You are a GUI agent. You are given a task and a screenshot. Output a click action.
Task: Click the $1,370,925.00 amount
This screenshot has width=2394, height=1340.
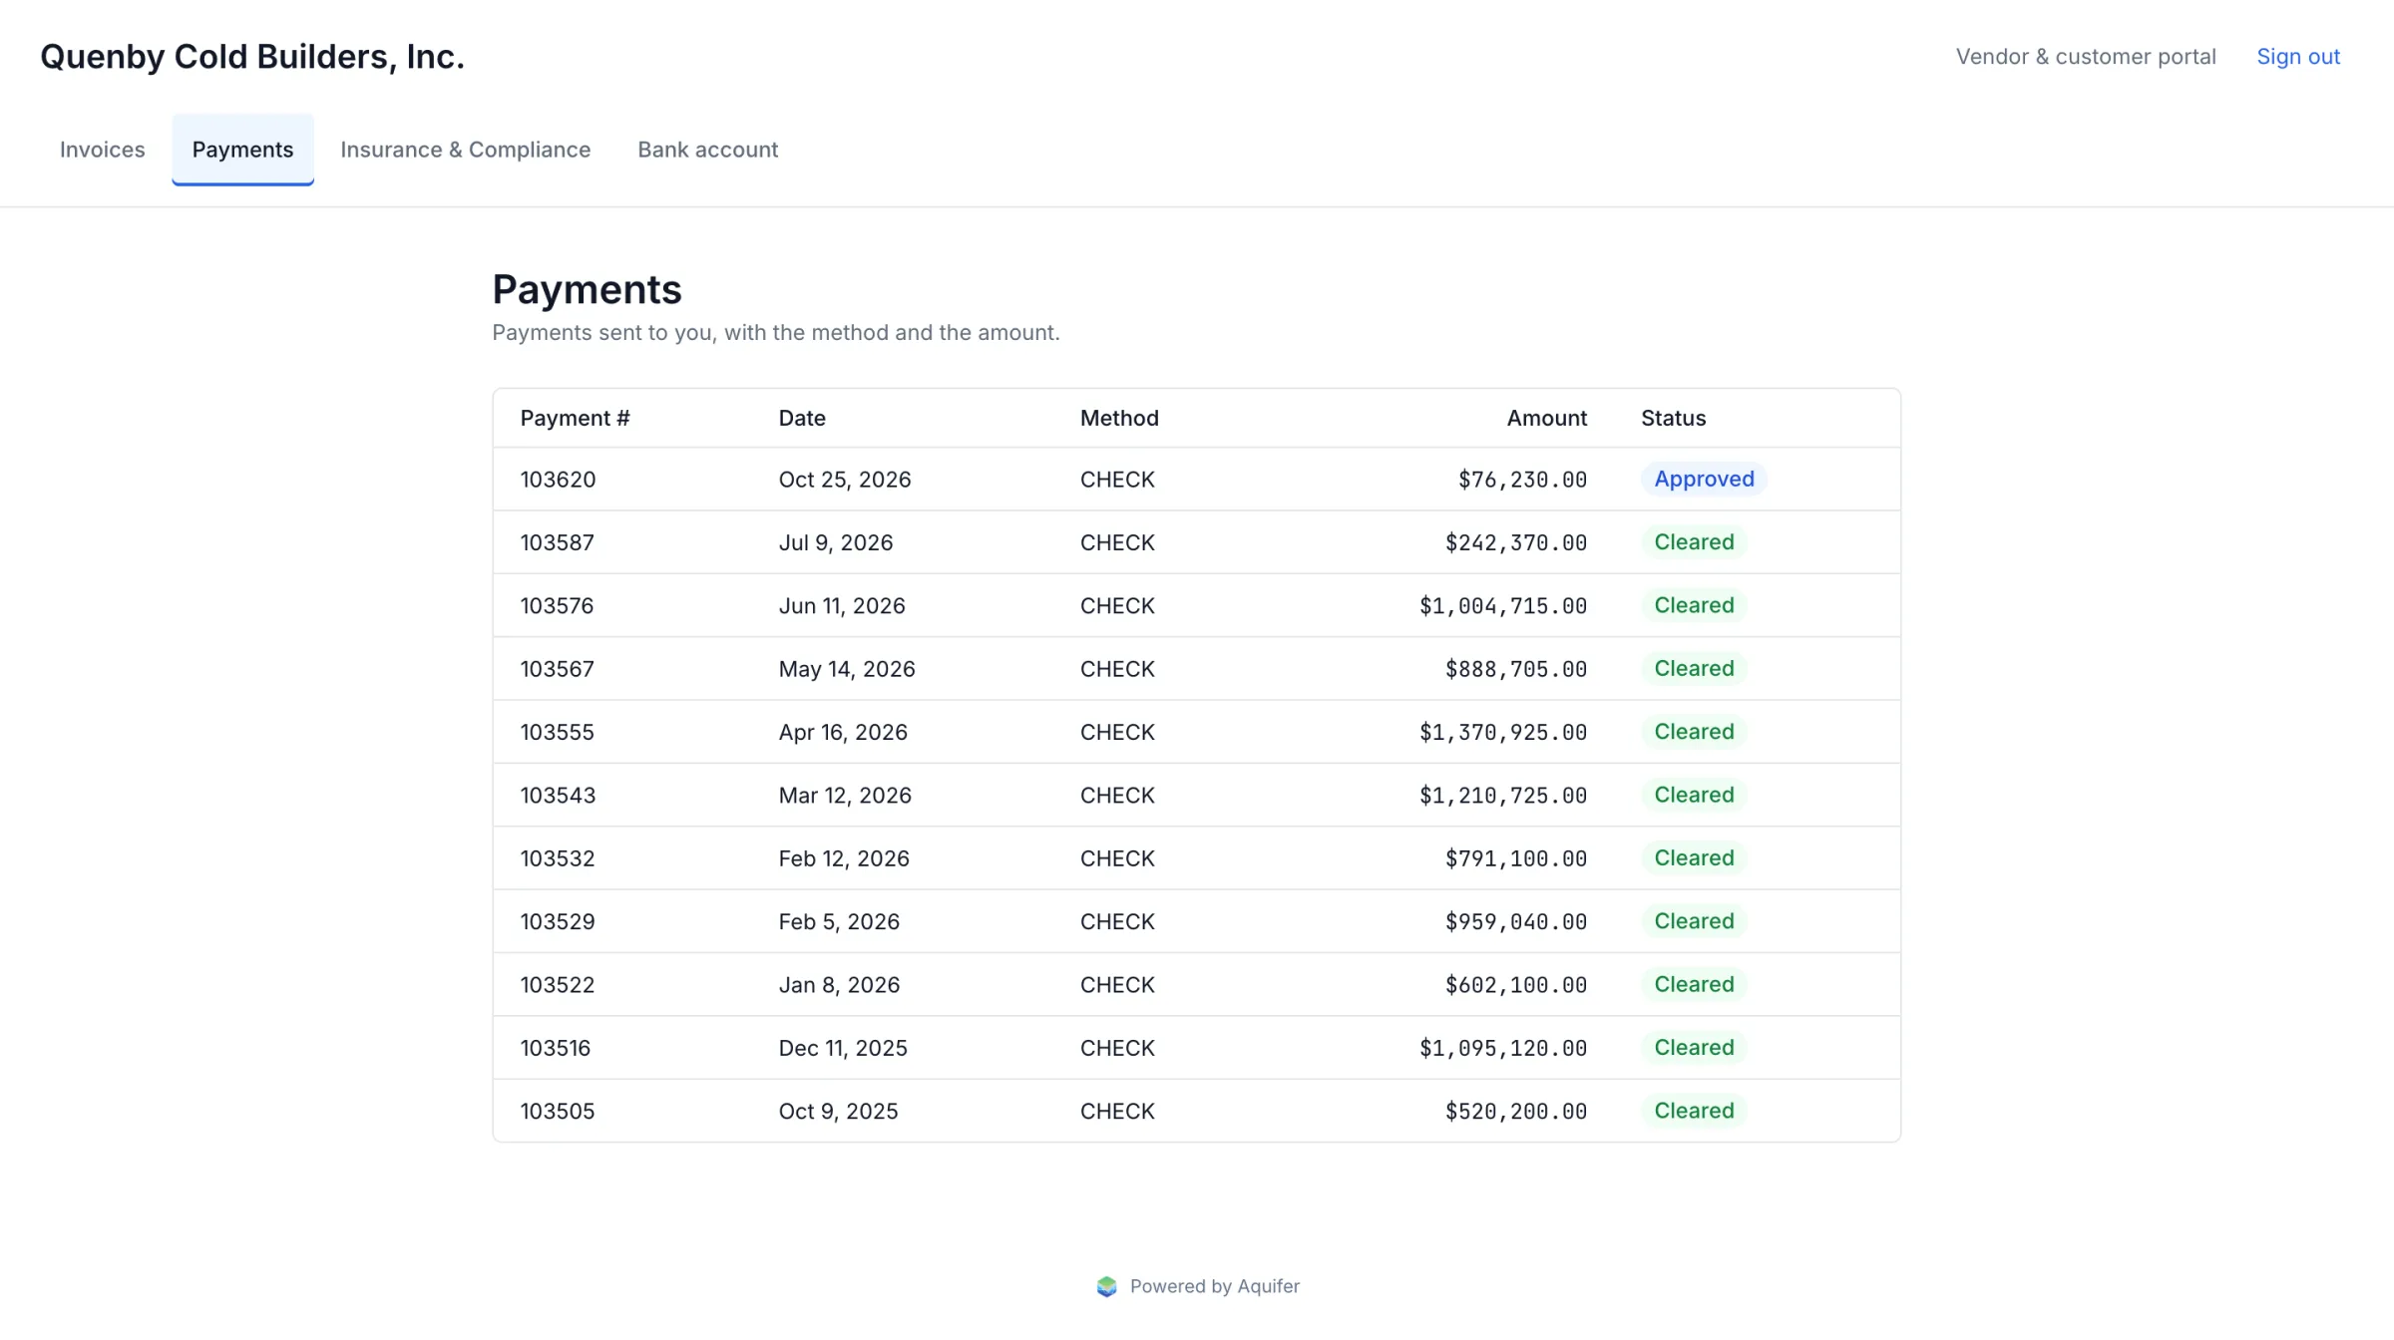point(1502,733)
